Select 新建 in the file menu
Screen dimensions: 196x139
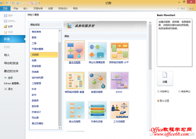tap(13, 39)
